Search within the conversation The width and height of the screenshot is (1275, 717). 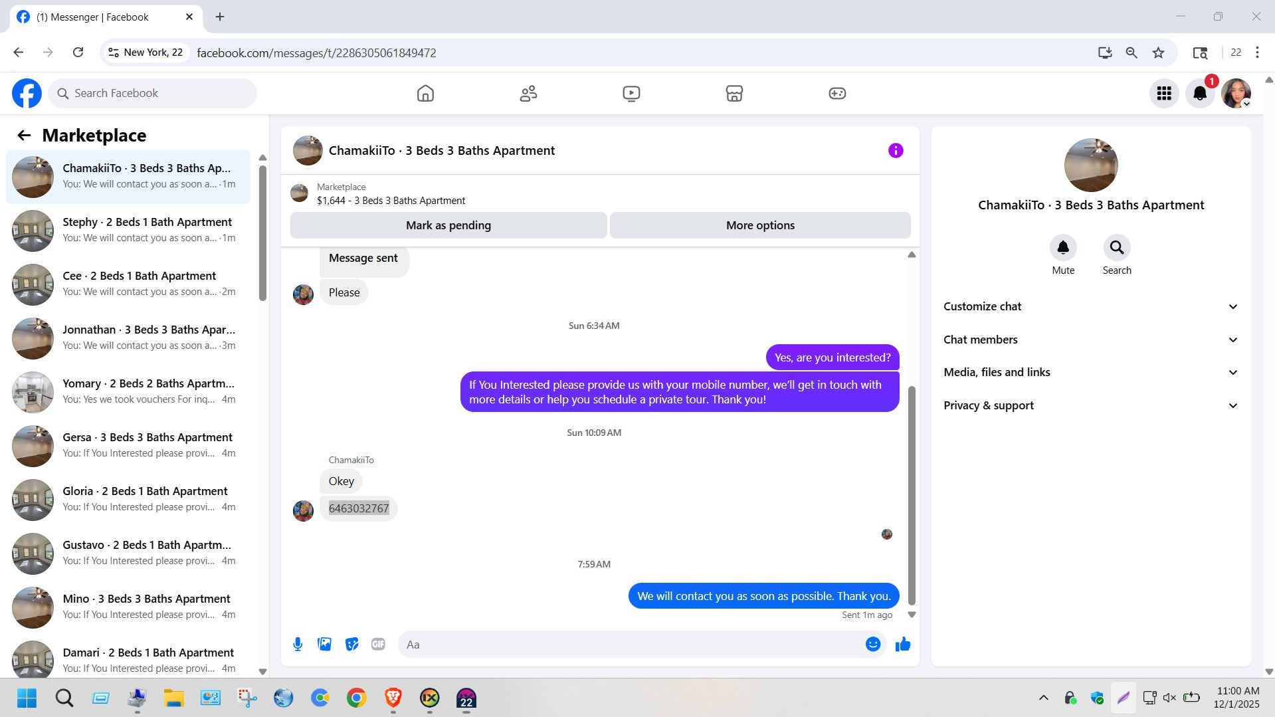pos(1117,248)
